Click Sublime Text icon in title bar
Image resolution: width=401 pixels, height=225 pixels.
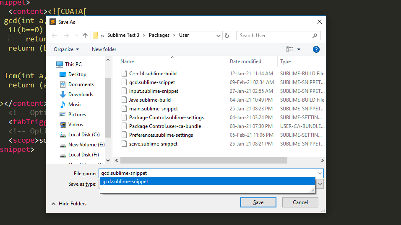(x=53, y=22)
